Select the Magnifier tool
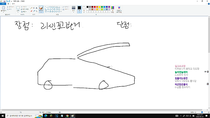 [x=36, y=11]
